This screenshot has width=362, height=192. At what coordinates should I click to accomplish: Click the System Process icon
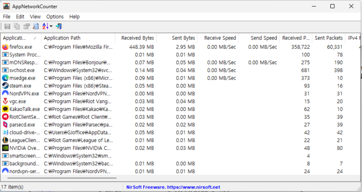(x=5, y=55)
